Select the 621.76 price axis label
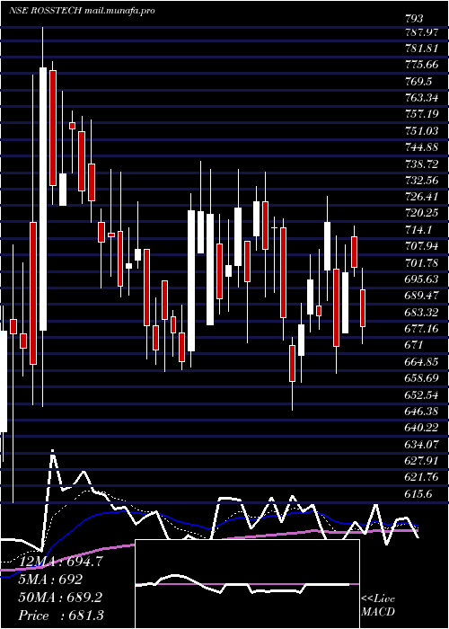 point(422,476)
